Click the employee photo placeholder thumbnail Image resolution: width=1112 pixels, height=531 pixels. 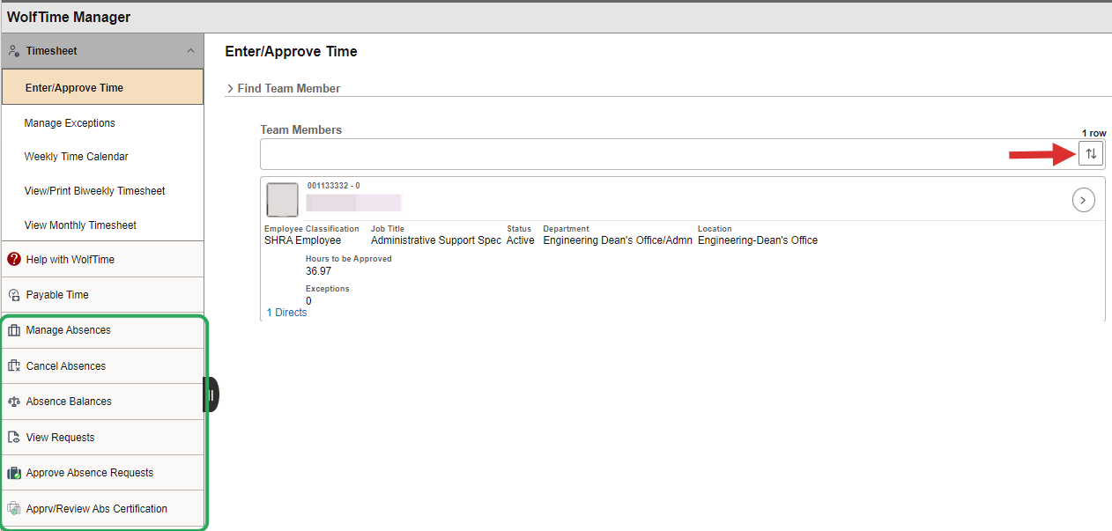coord(282,200)
